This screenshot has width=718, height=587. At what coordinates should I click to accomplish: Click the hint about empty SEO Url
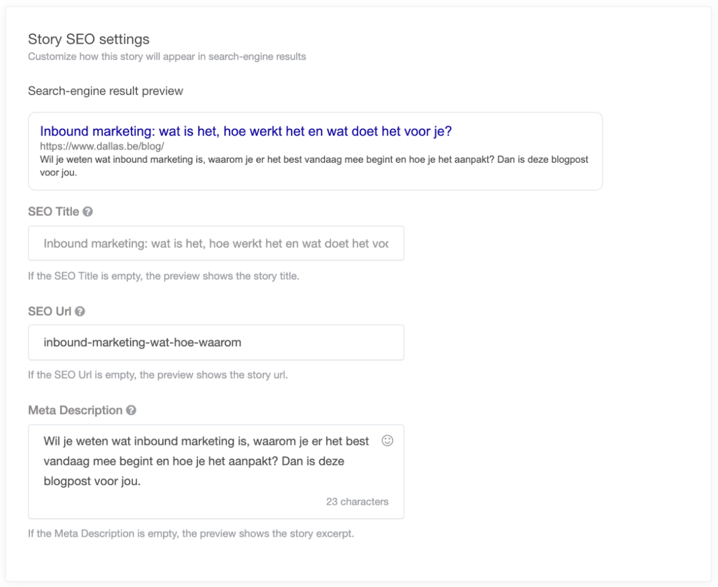coord(158,375)
